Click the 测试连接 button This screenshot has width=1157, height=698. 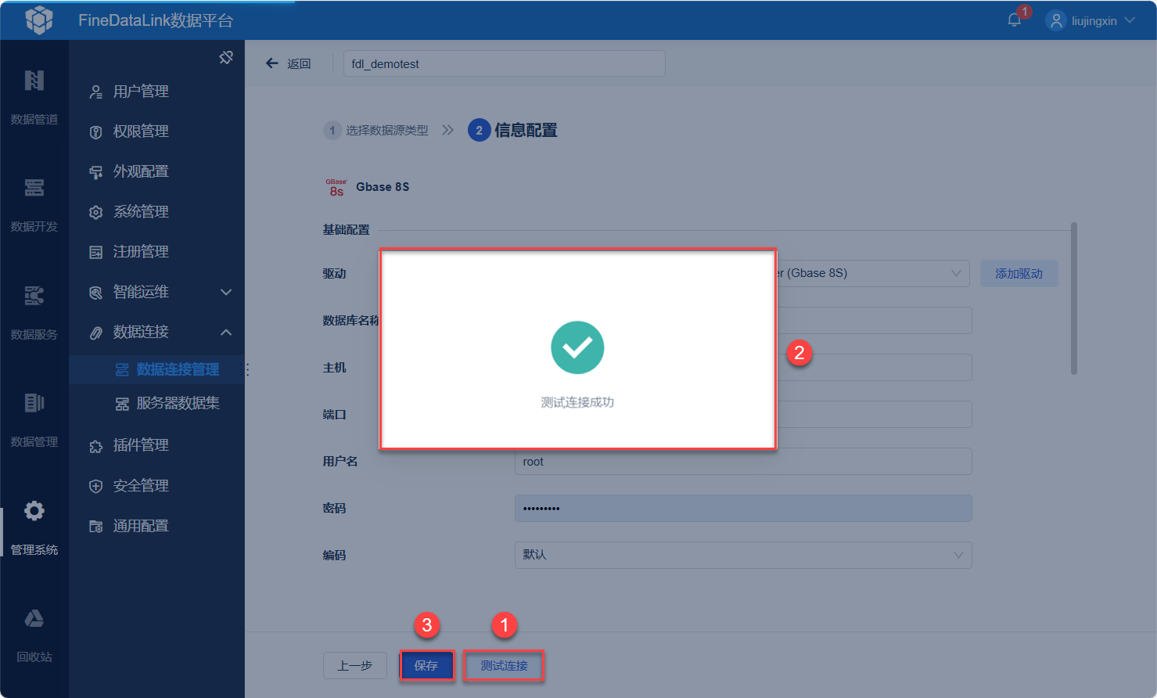tap(504, 666)
